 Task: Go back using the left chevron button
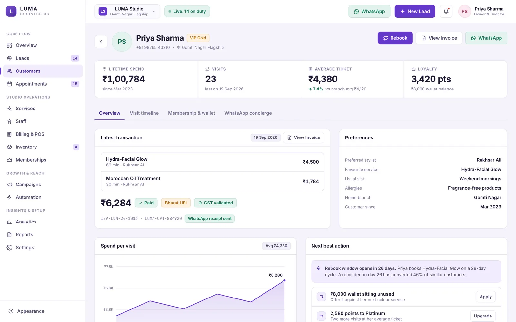(101, 42)
